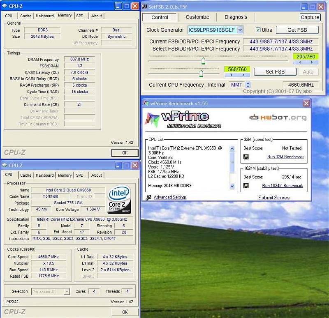Increase upper slider with right arrow under 295/760
Image resolution: width=329 pixels, height=318 pixels.
[312, 62]
